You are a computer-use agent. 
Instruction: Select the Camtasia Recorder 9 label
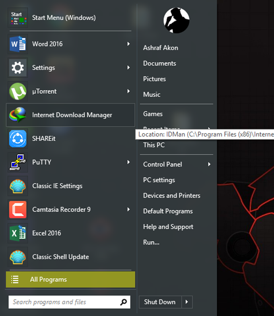(x=62, y=210)
